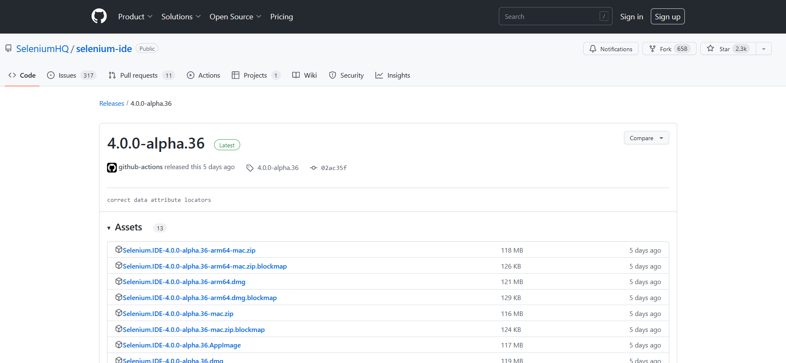The height and width of the screenshot is (363, 786).
Task: Click the Star icon for this repo
Action: pyautogui.click(x=710, y=49)
